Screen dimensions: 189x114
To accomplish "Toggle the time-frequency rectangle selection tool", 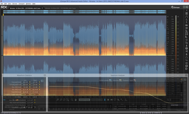I will tap(108, 100).
